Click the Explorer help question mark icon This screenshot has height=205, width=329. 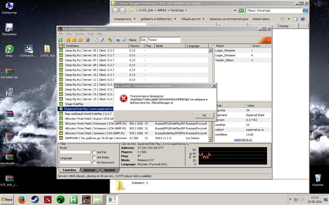303,19
